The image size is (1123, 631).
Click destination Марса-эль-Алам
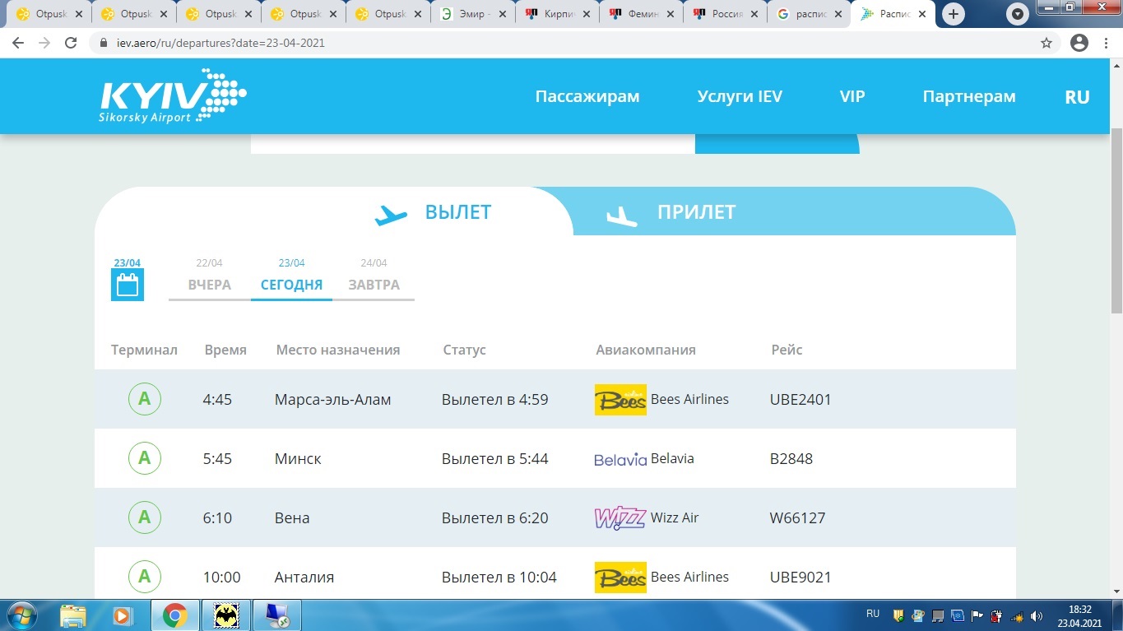(332, 400)
